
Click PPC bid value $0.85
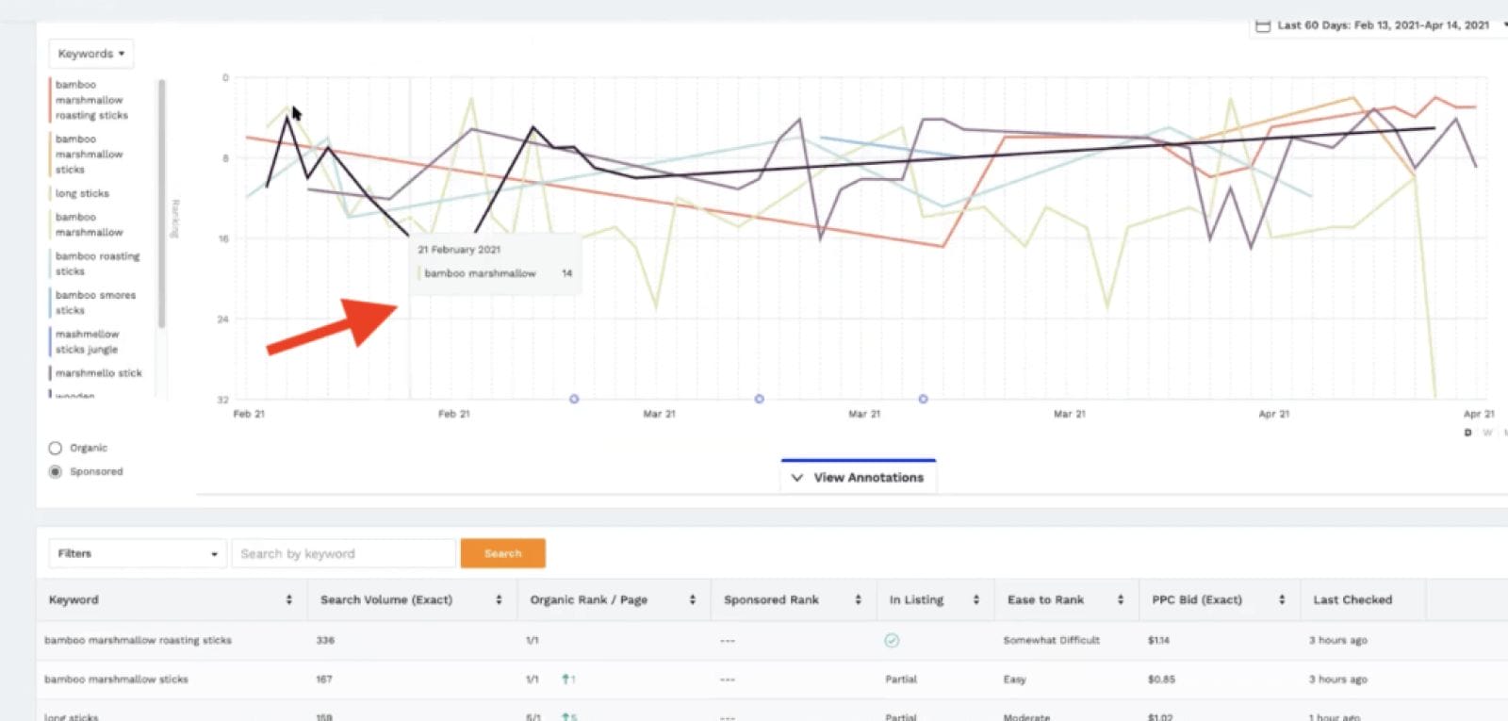click(1161, 679)
